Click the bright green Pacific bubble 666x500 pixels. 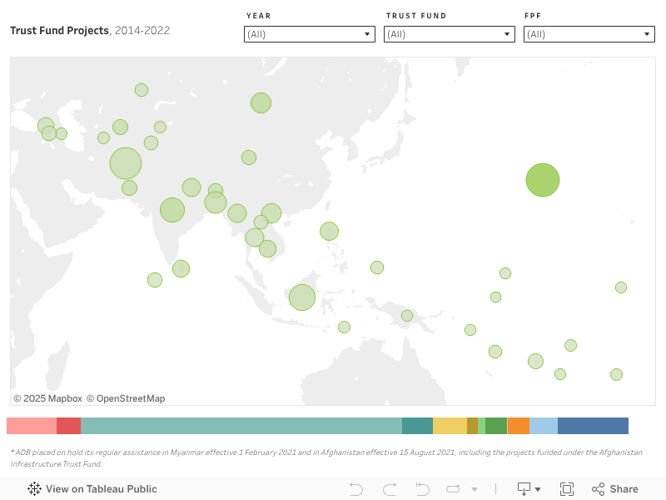pos(543,180)
